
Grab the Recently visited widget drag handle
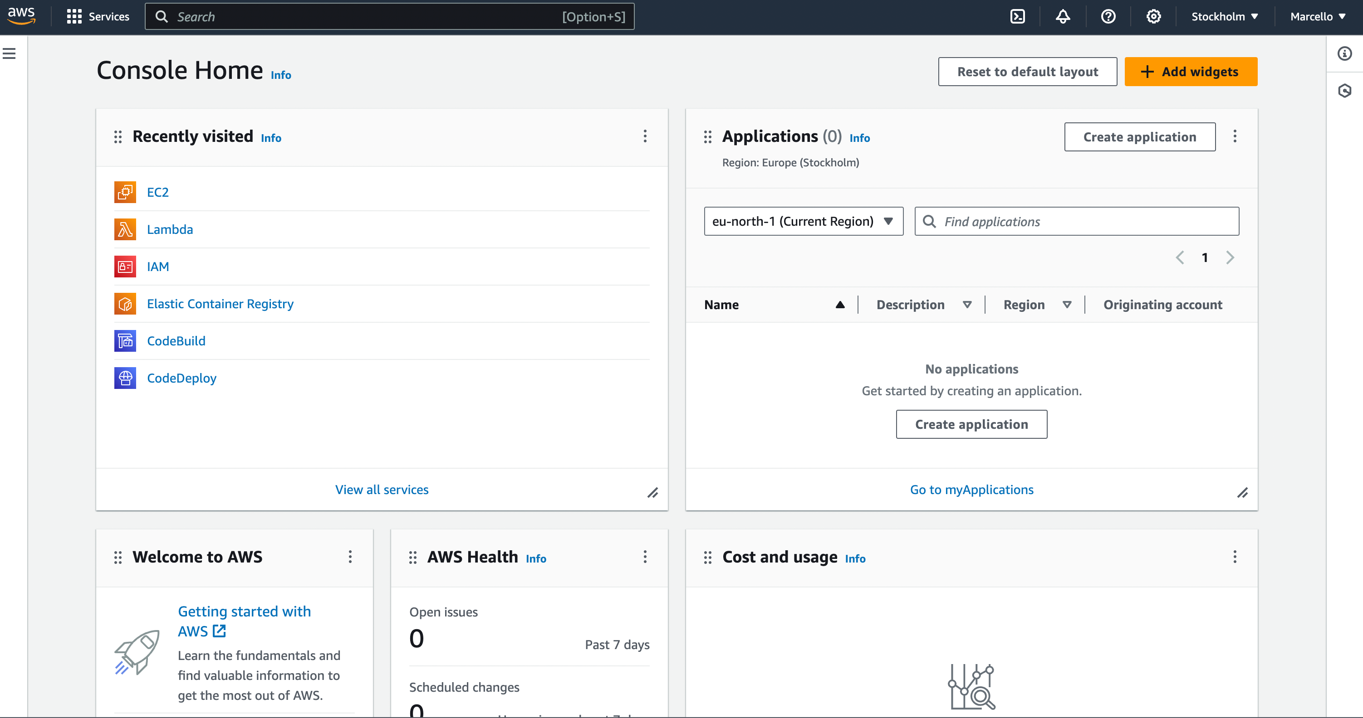118,137
